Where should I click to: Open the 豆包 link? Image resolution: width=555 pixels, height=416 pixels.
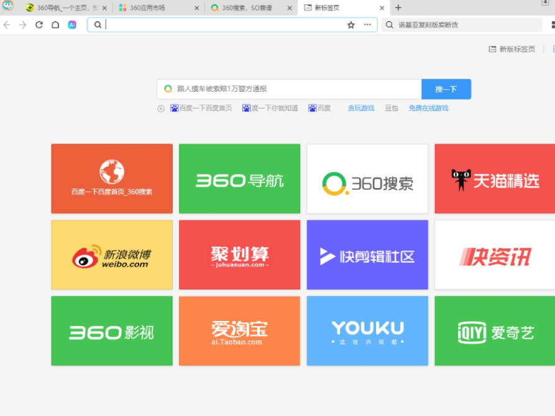[x=391, y=108]
